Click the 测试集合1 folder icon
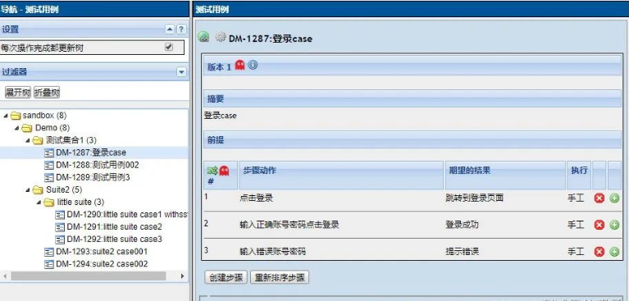Image resolution: width=629 pixels, height=301 pixels. pyautogui.click(x=38, y=140)
